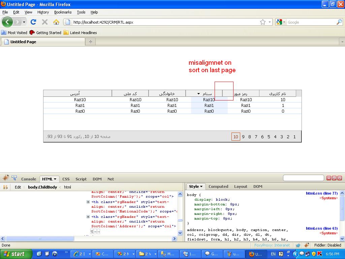Open a new tab with the plus button
The image size is (345, 259).
point(90,41)
